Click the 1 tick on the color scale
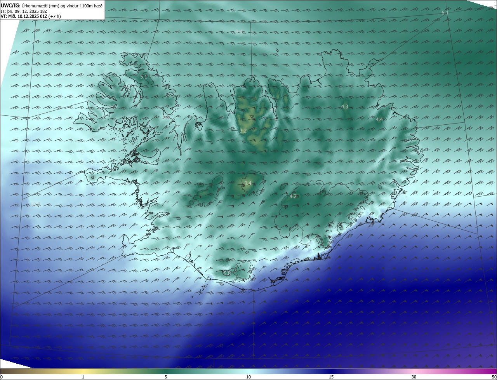This screenshot has width=497, height=380. click(x=83, y=377)
